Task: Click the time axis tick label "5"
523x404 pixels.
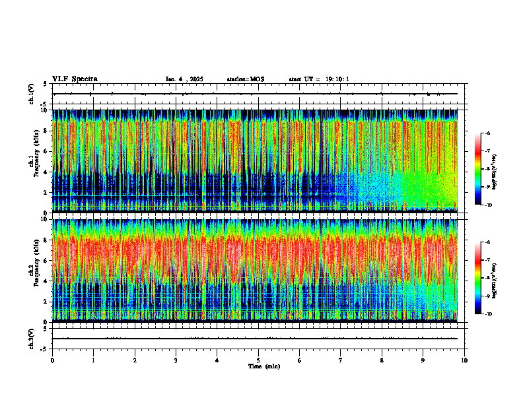Action: tap(258, 360)
